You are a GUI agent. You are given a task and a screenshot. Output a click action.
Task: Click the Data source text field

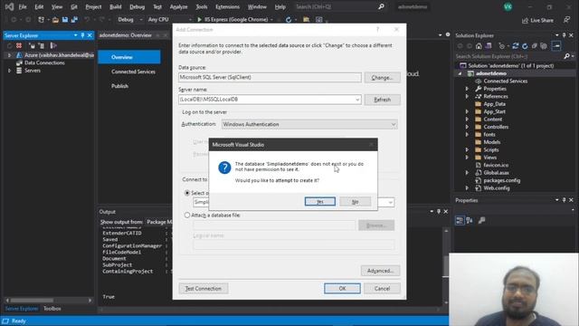click(270, 77)
